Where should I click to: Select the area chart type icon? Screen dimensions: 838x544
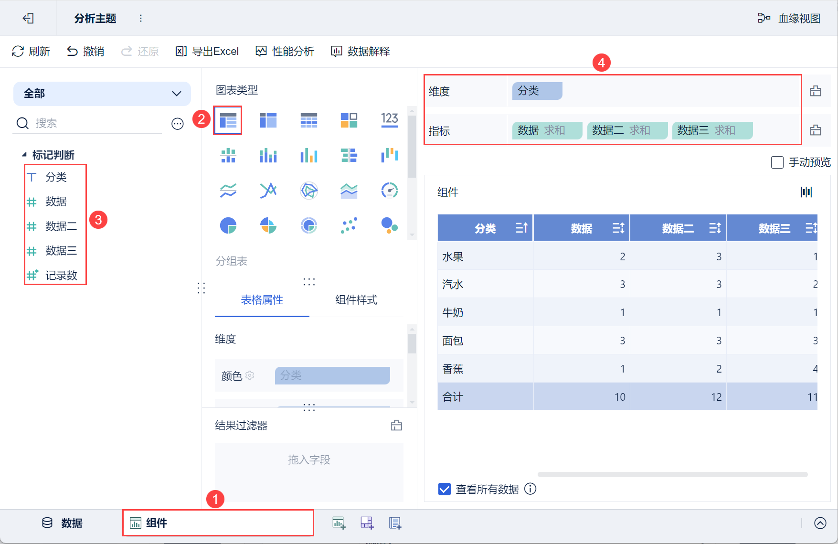click(349, 191)
